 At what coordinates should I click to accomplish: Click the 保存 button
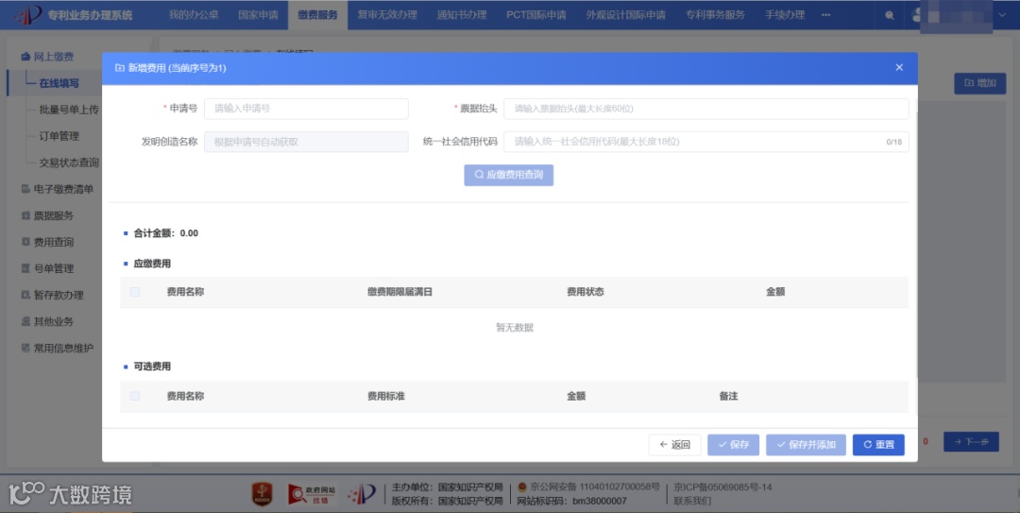click(x=733, y=445)
